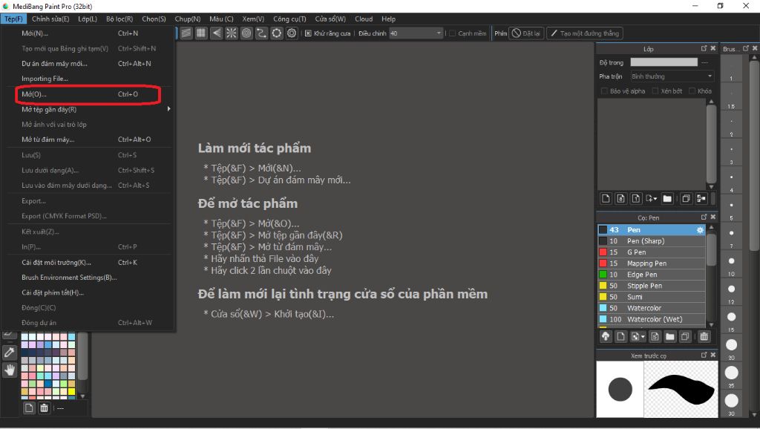Open snap settings gear icon
The image size is (760, 429).
point(291,33)
